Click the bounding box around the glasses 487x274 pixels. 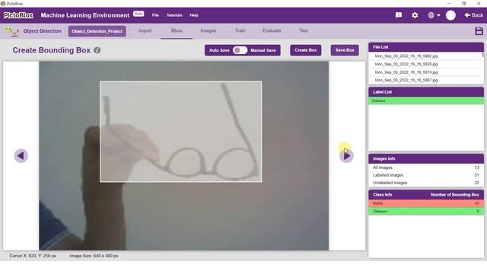[180, 132]
